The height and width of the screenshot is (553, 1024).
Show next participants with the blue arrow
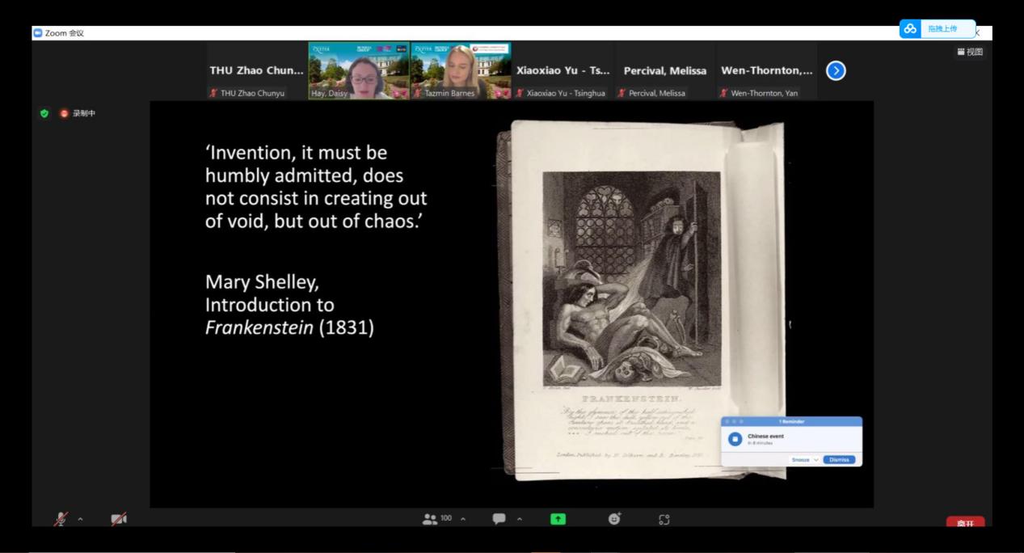tap(836, 71)
